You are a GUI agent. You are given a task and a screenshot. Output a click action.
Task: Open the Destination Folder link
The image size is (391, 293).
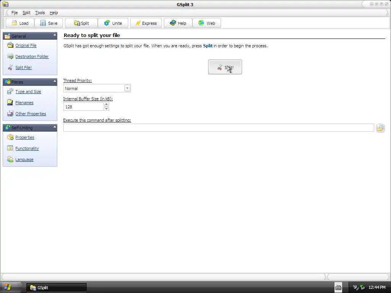(x=32, y=56)
